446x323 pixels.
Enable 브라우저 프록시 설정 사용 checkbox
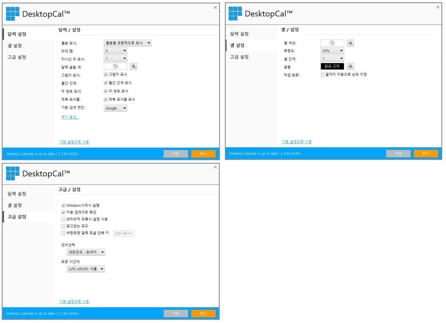(x=63, y=219)
